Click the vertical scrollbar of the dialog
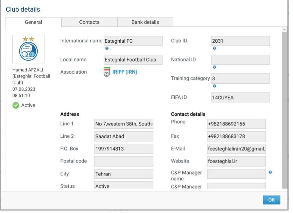Screen dimensions: 293x213 pos(284,105)
